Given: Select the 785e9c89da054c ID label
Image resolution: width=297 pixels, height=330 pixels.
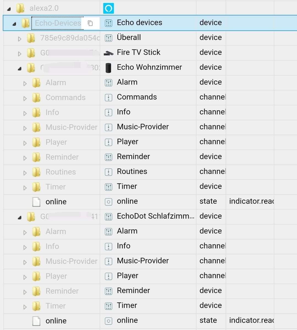Looking at the screenshot, I should [70, 38].
